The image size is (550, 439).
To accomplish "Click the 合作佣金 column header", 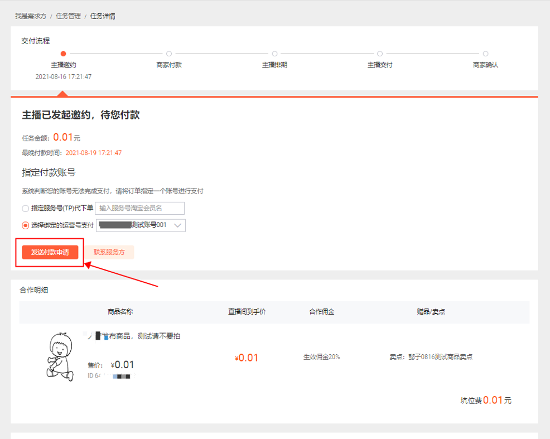I will pyautogui.click(x=322, y=312).
